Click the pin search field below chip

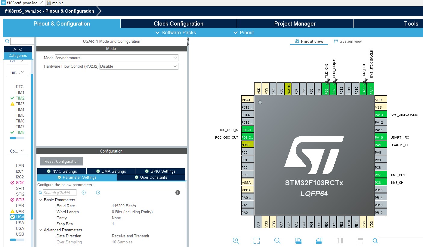(401, 240)
